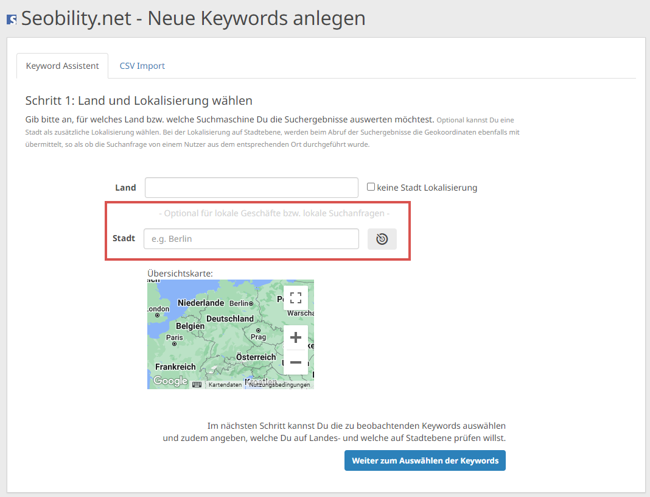Click Niederlande label on map
650x497 pixels.
[201, 303]
